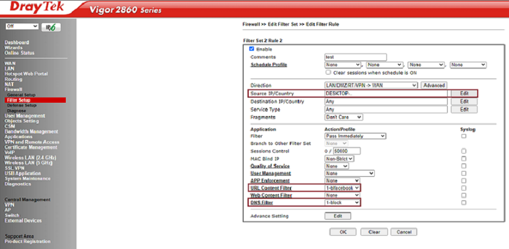Image resolution: width=509 pixels, height=249 pixels.
Task: Click the IPv6 icon in sidebar
Action: [51, 27]
